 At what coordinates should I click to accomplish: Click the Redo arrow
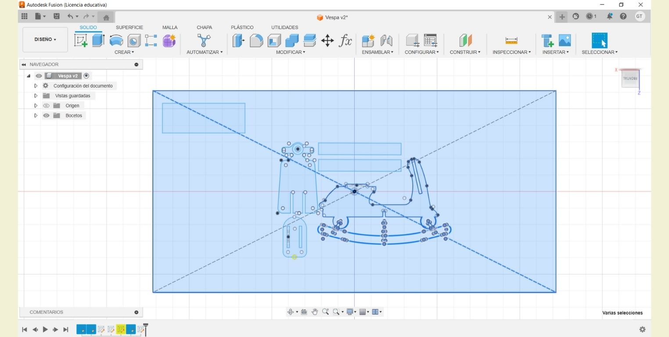pos(86,17)
